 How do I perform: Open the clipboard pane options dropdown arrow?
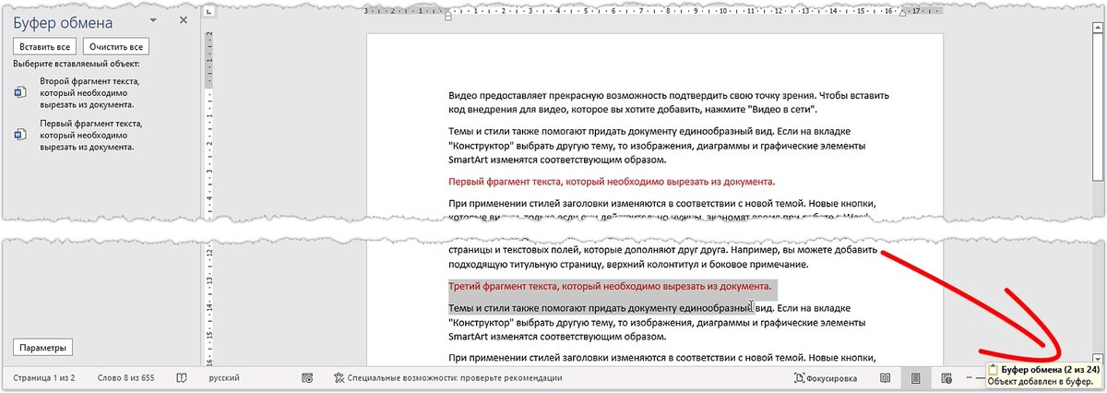point(153,19)
